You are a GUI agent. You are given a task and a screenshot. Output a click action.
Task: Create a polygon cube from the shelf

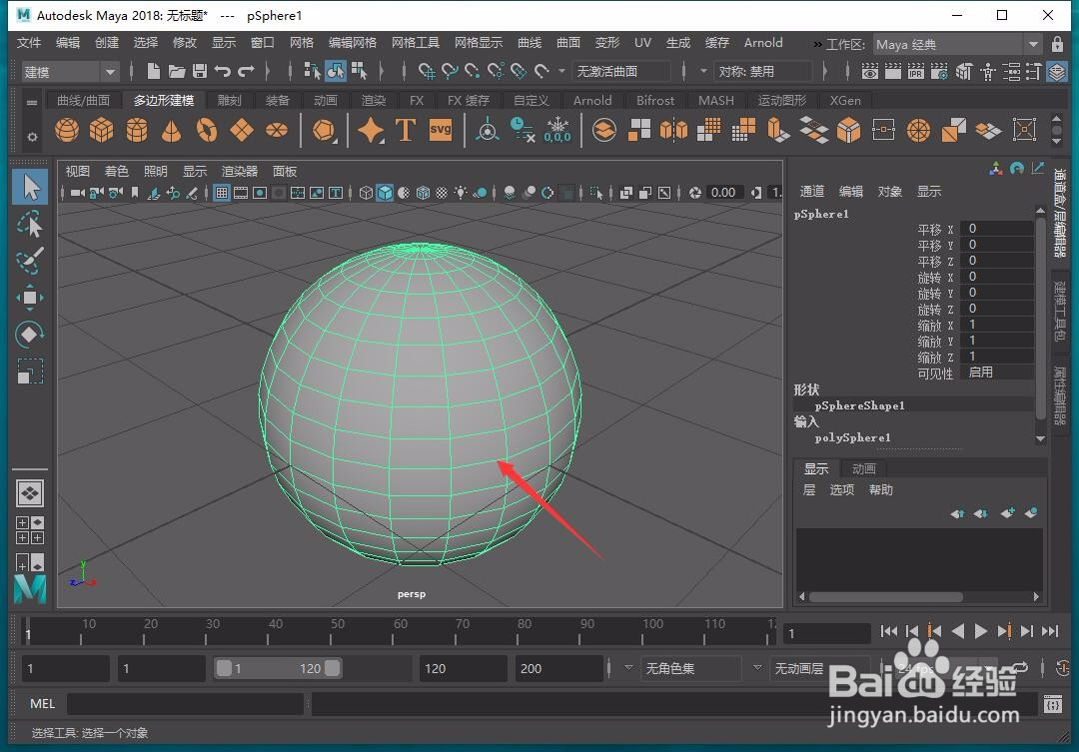(x=101, y=130)
